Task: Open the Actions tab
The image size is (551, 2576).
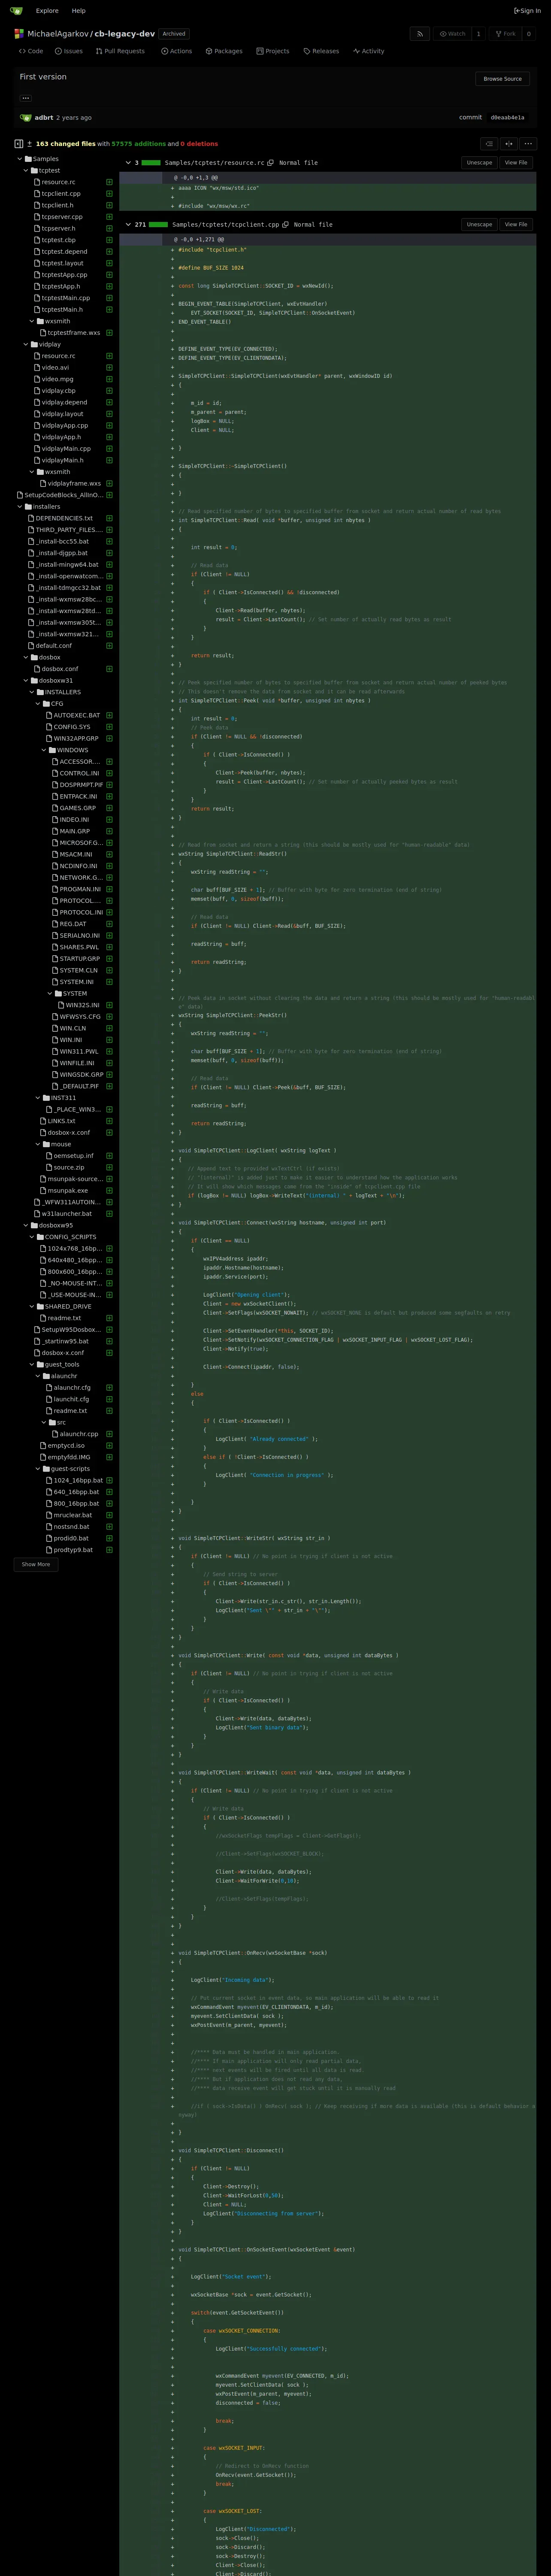Action: pyautogui.click(x=177, y=51)
